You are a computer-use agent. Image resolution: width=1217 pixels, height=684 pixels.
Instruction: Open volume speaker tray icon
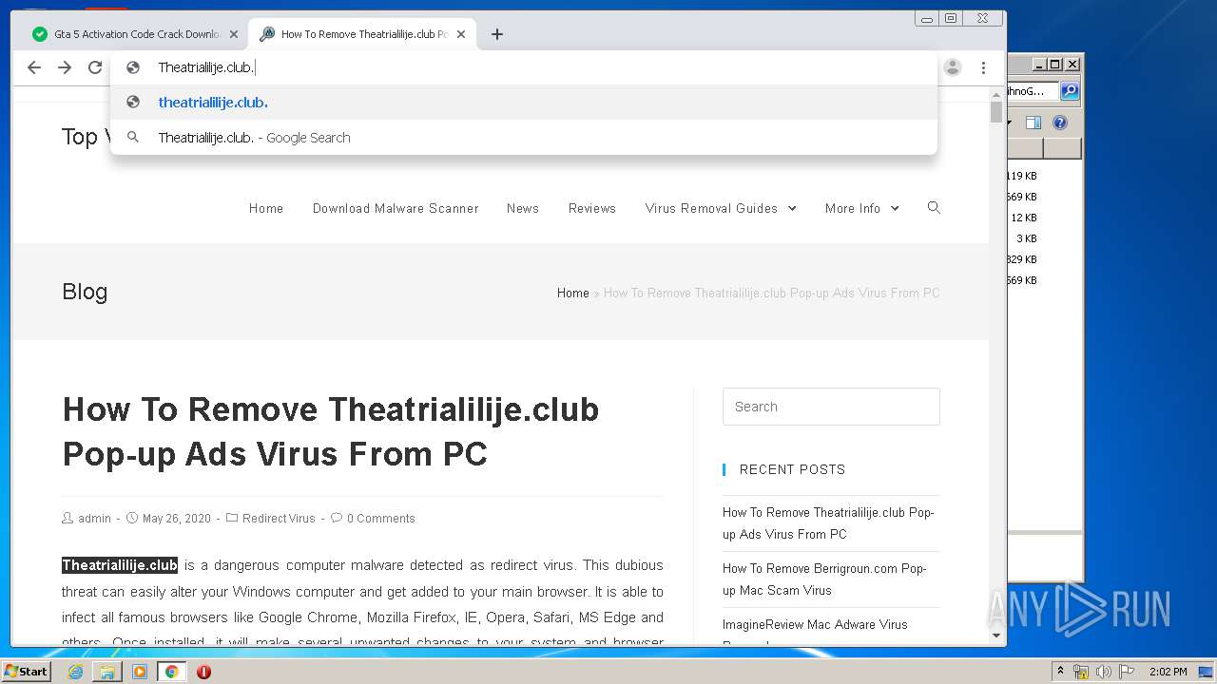(1104, 672)
